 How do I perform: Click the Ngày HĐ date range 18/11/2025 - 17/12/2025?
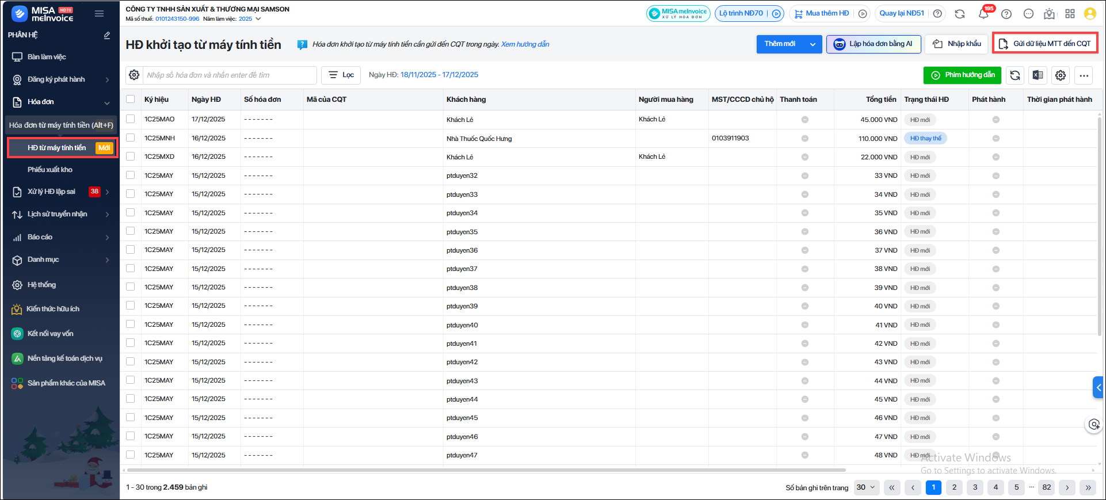(x=440, y=75)
